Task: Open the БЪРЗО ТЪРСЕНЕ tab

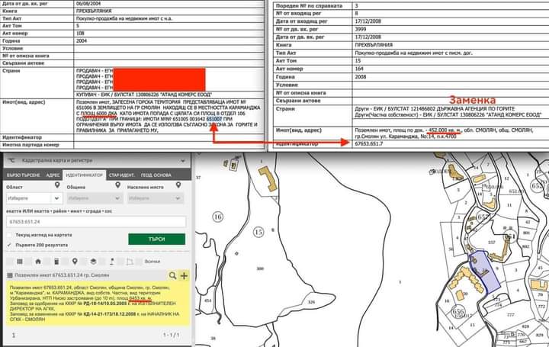Action: (x=24, y=175)
